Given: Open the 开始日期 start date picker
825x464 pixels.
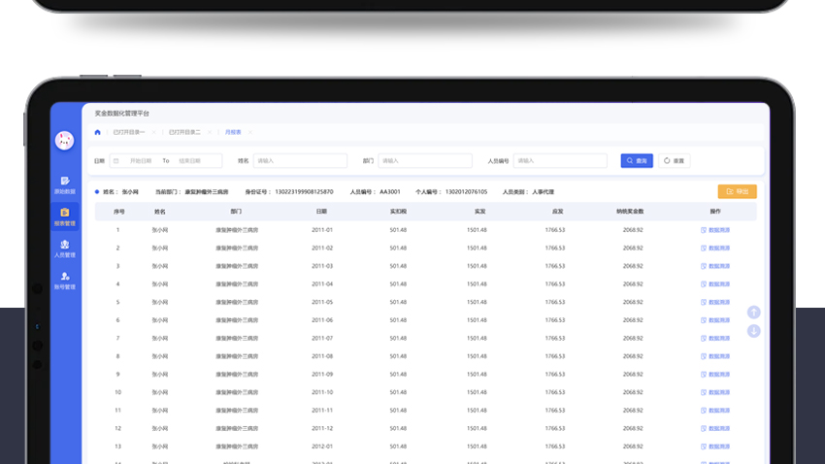Looking at the screenshot, I should coord(141,161).
